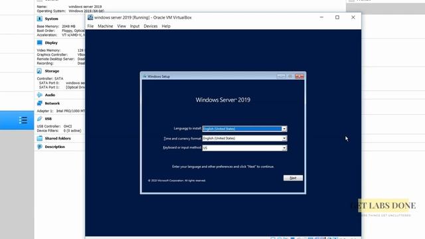This screenshot has height=239, width=425.
Task: Open the Audio settings heading link
Action: coord(50,95)
